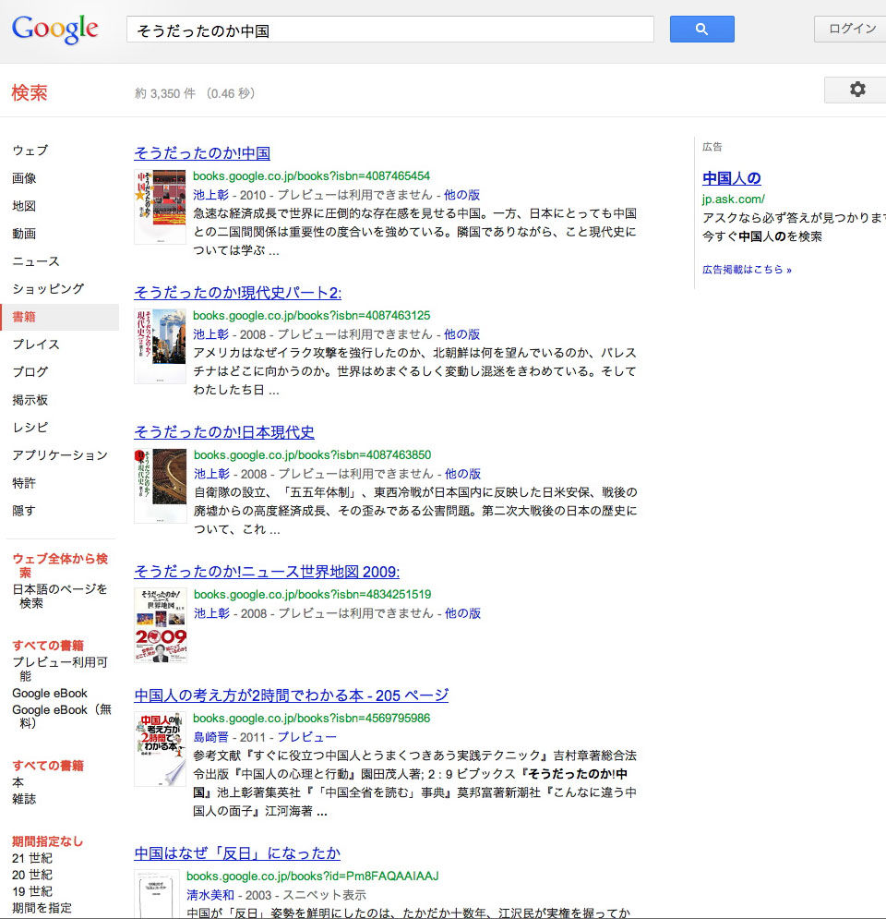
Task: Switch to 掲示板 search category
Action: click(30, 400)
